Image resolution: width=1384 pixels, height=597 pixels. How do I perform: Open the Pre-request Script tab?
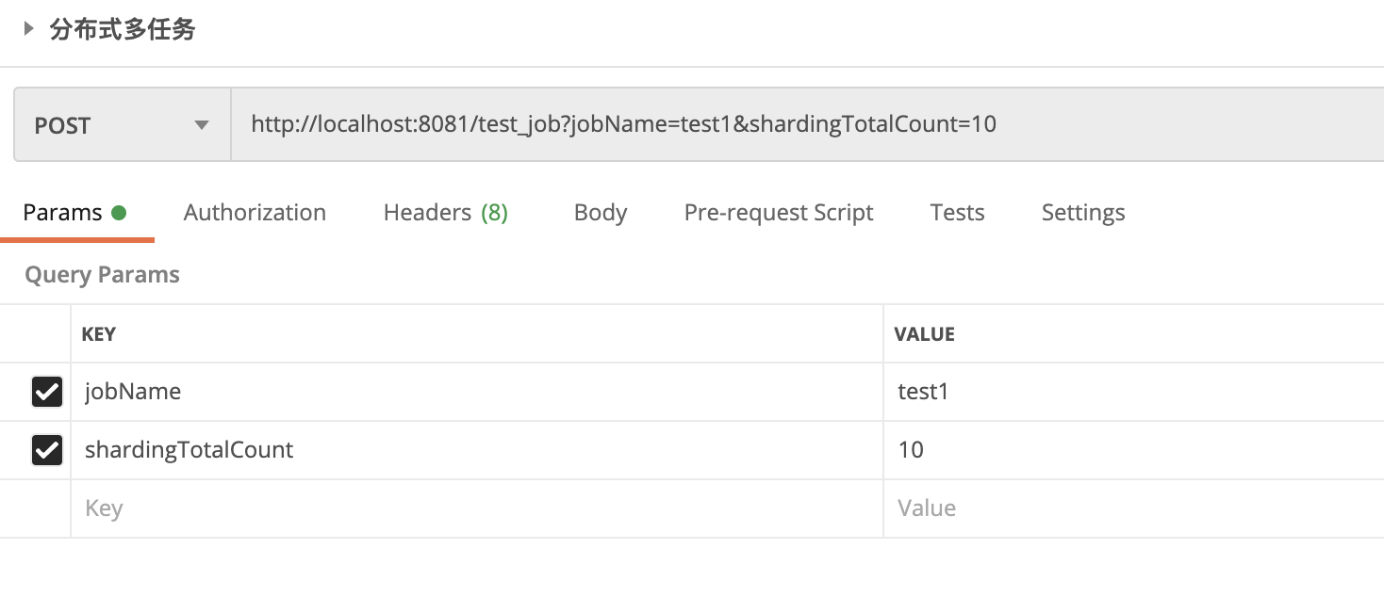778,213
